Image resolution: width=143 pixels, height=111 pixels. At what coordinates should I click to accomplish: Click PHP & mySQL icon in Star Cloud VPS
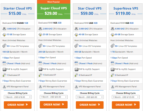click(x=76, y=69)
